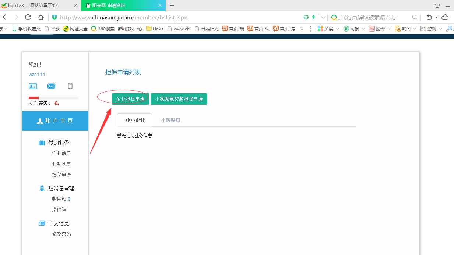Select the 中小企业 tab

tap(135, 120)
